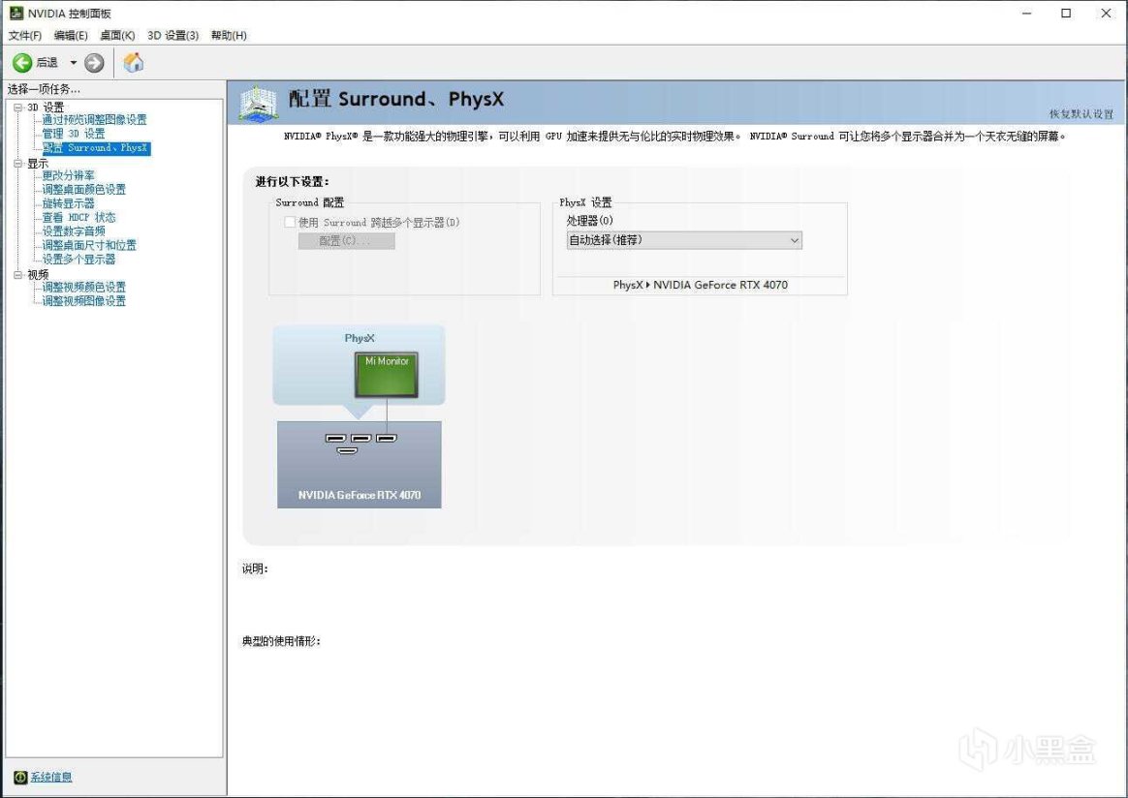Enable 使用 Surround 跨越多个显示器 checkbox
The height and width of the screenshot is (798, 1128).
(290, 222)
